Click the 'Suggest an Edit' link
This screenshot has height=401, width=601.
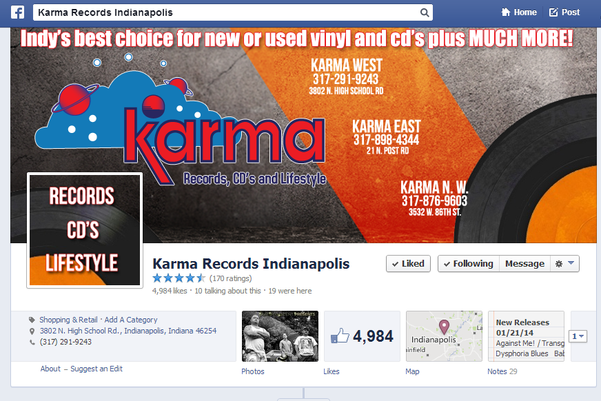(x=96, y=369)
